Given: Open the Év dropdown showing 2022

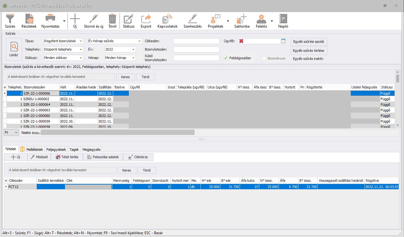Looking at the screenshot, I should pyautogui.click(x=134, y=49).
